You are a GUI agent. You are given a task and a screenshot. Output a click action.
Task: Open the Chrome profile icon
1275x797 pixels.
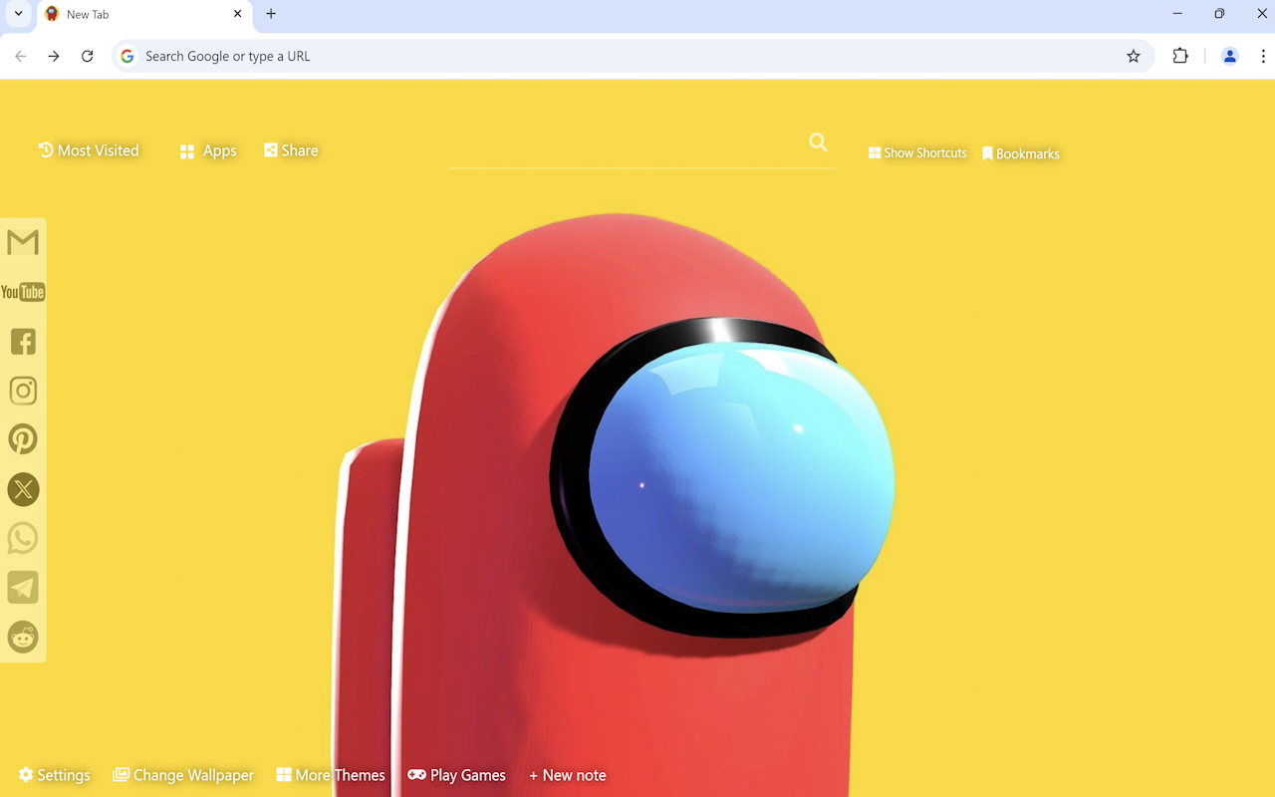point(1230,57)
